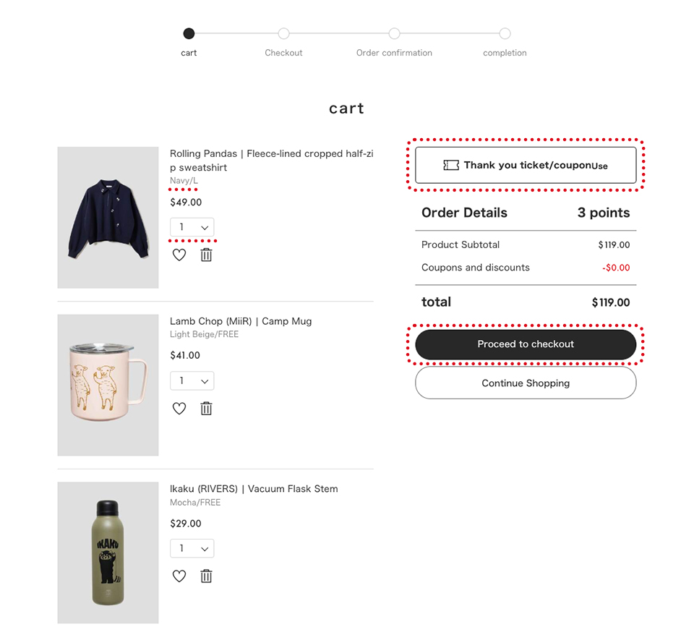Image resolution: width=694 pixels, height=643 pixels.
Task: Remove the Lamb Chop Camp Mug via trash icon
Action: click(206, 409)
